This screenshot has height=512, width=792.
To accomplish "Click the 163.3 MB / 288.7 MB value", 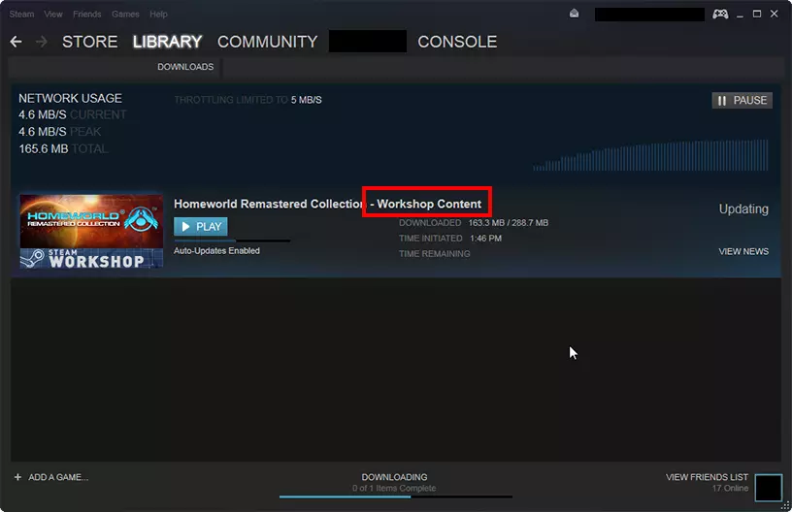I will tap(509, 222).
